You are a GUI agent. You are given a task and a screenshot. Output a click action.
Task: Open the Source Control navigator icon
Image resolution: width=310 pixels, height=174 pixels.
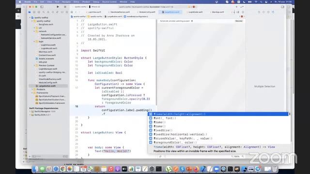34,12
